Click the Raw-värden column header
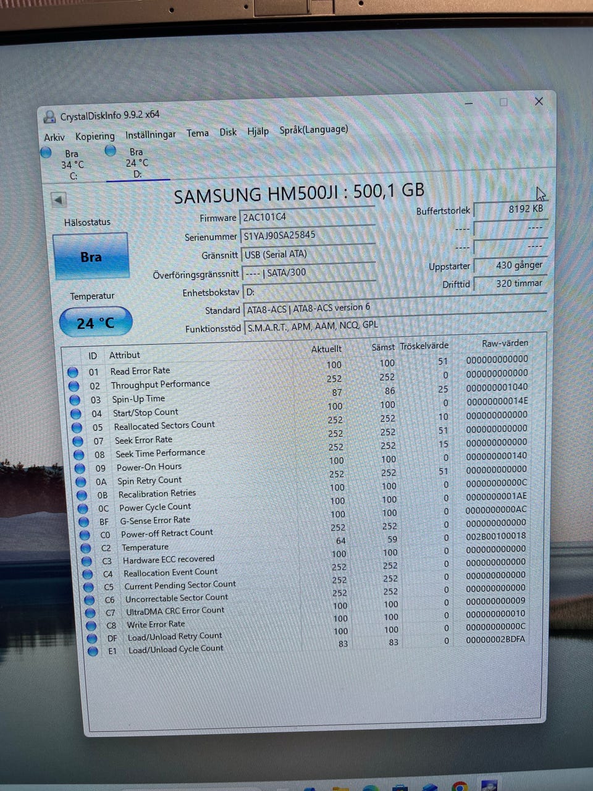The width and height of the screenshot is (593, 791). 505,343
